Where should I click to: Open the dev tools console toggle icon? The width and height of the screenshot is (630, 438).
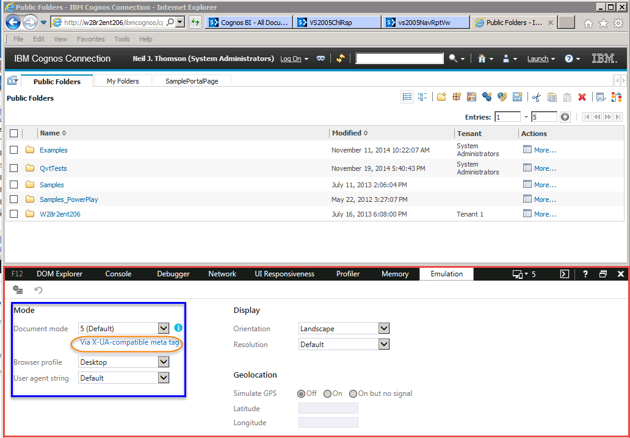[x=565, y=274]
